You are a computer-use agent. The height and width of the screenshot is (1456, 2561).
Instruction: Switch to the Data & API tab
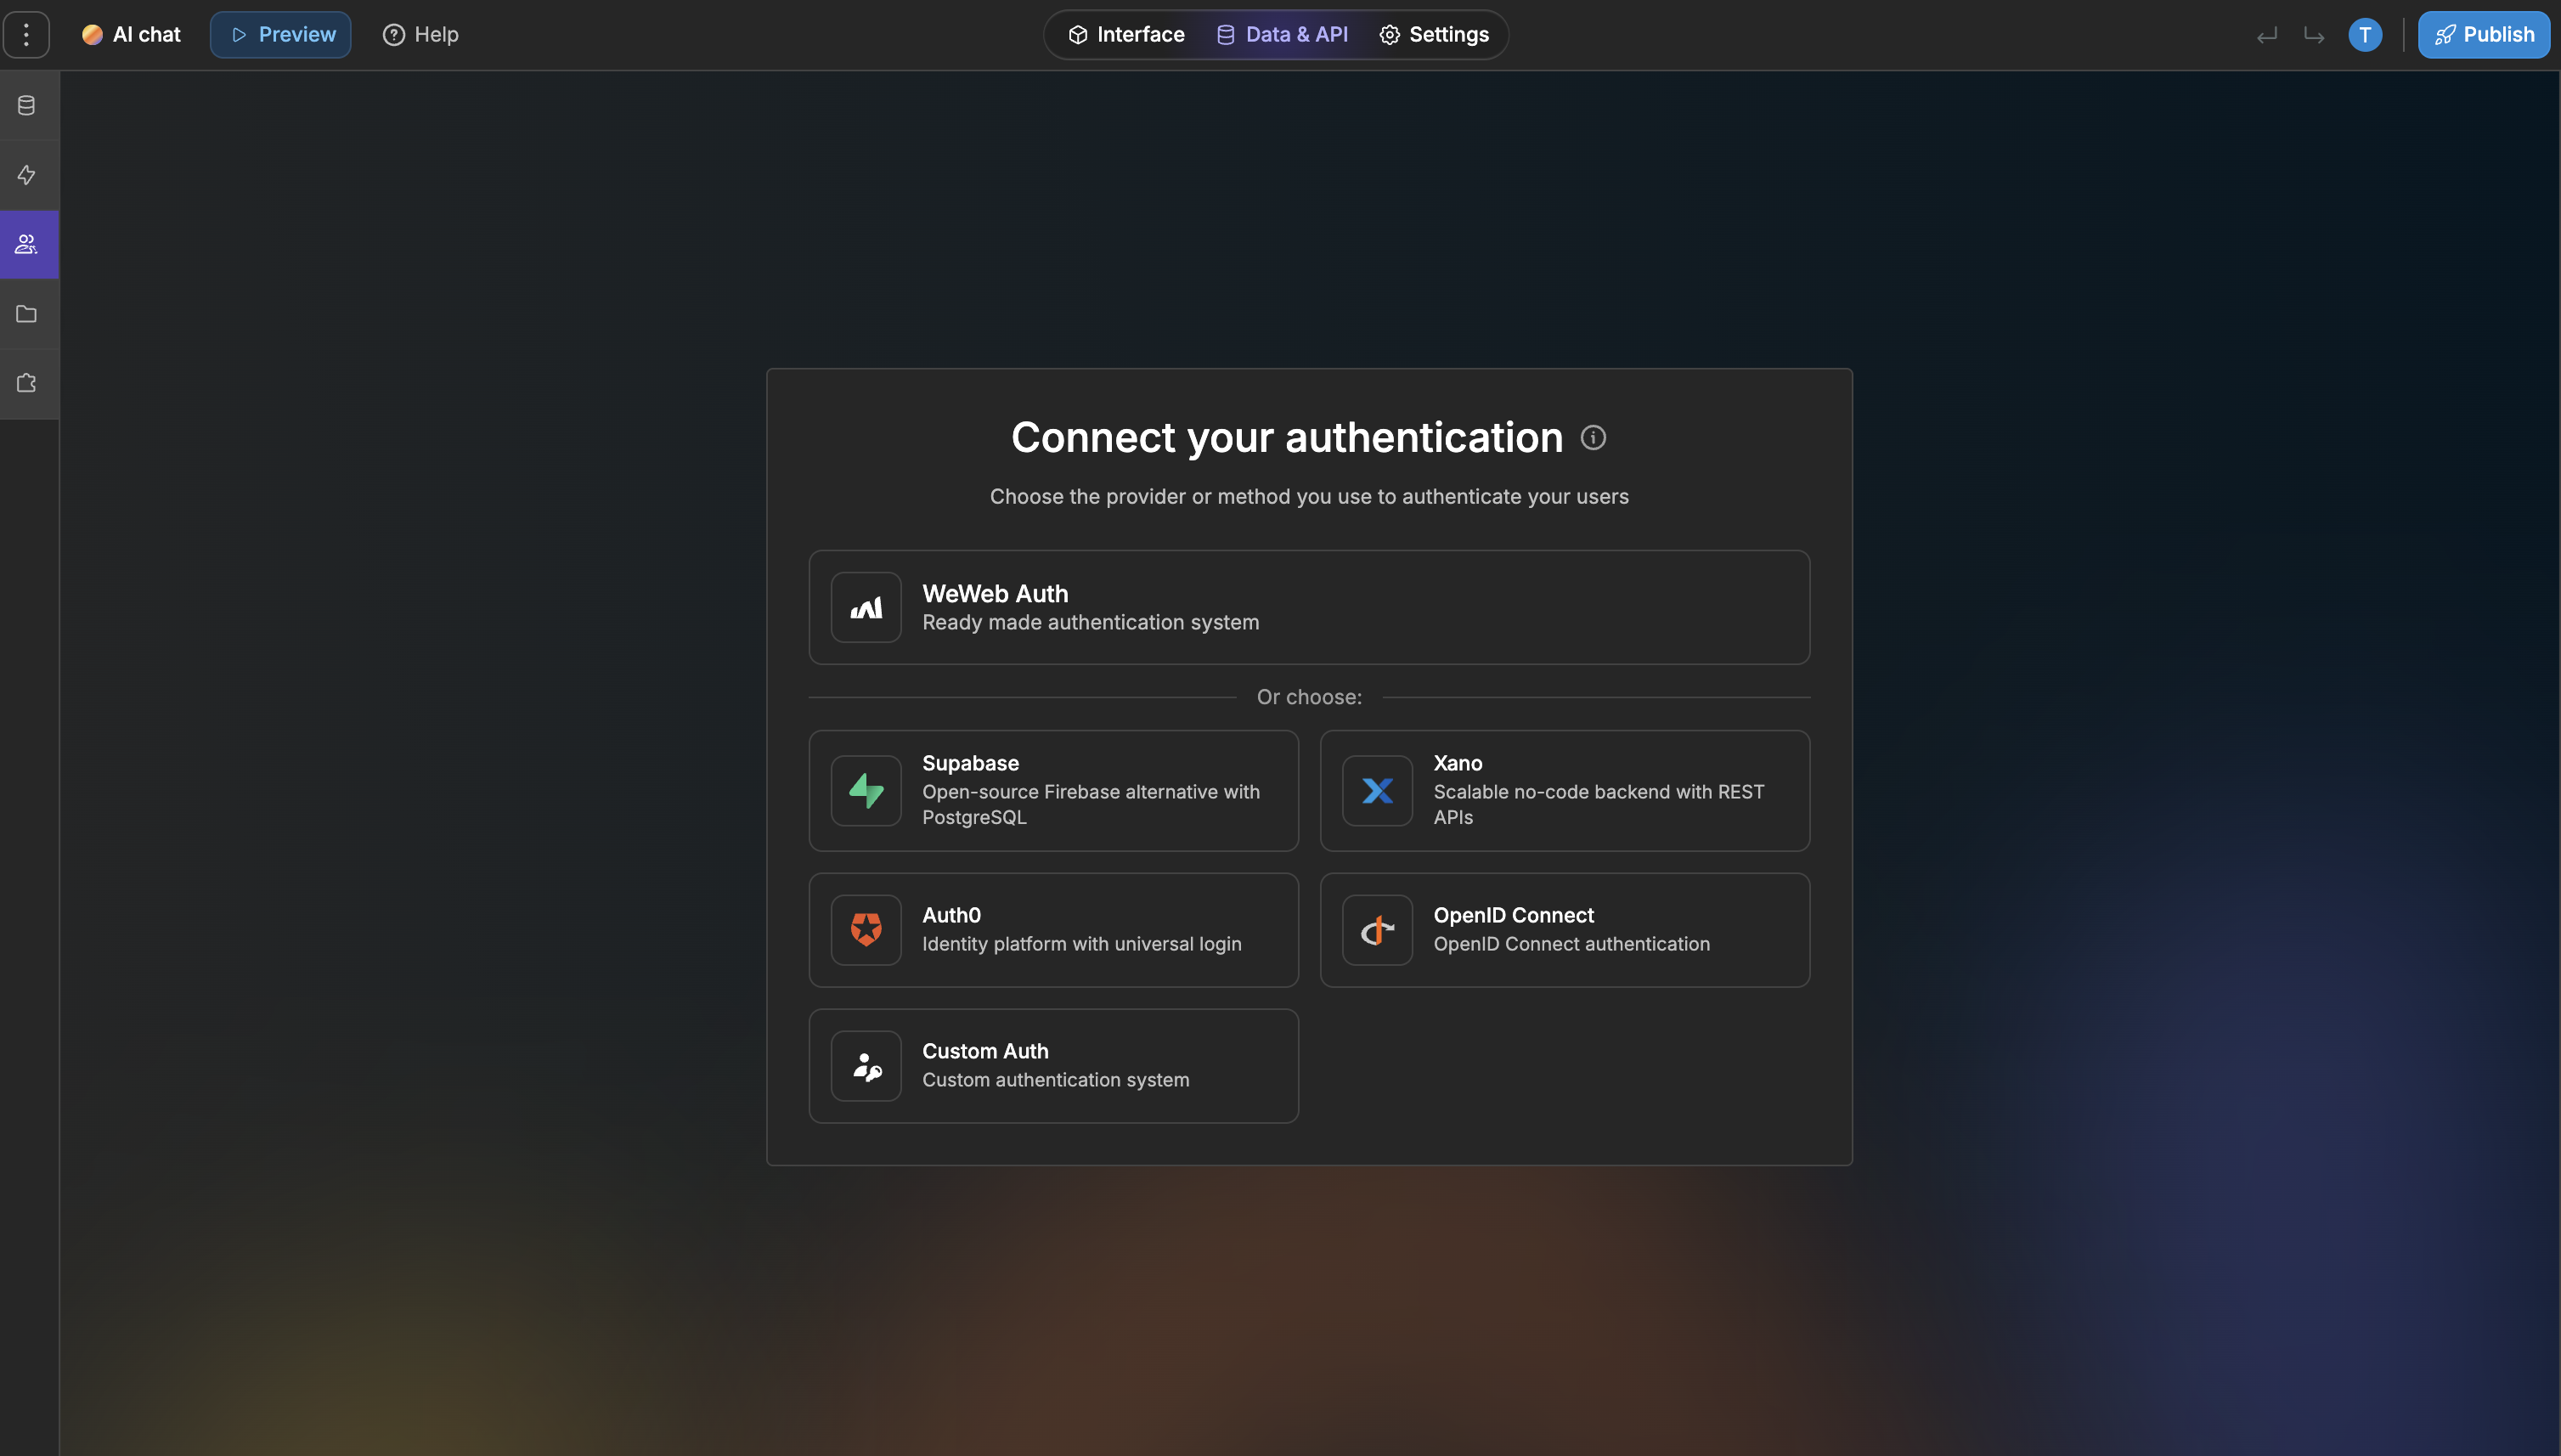[1283, 35]
